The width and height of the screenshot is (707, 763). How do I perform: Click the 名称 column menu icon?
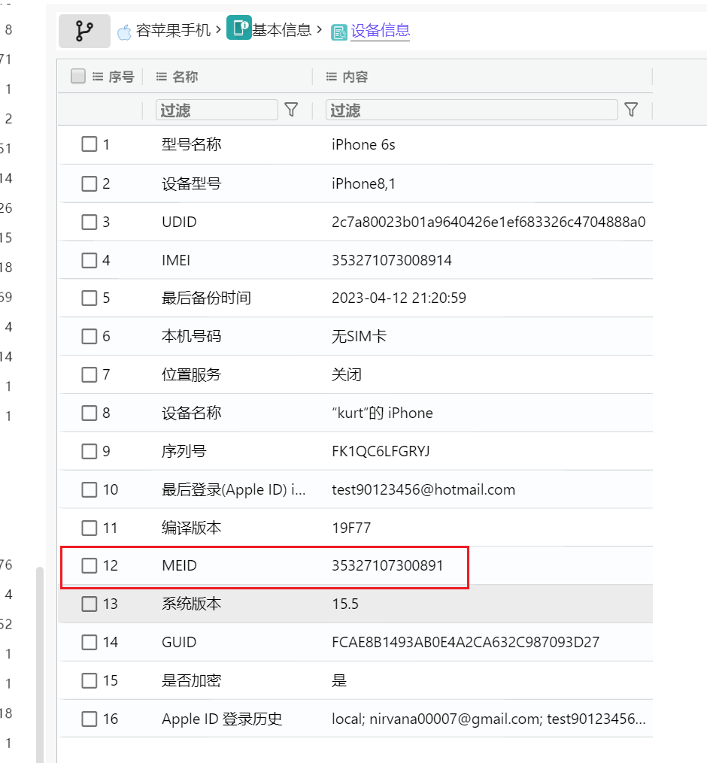click(x=162, y=77)
